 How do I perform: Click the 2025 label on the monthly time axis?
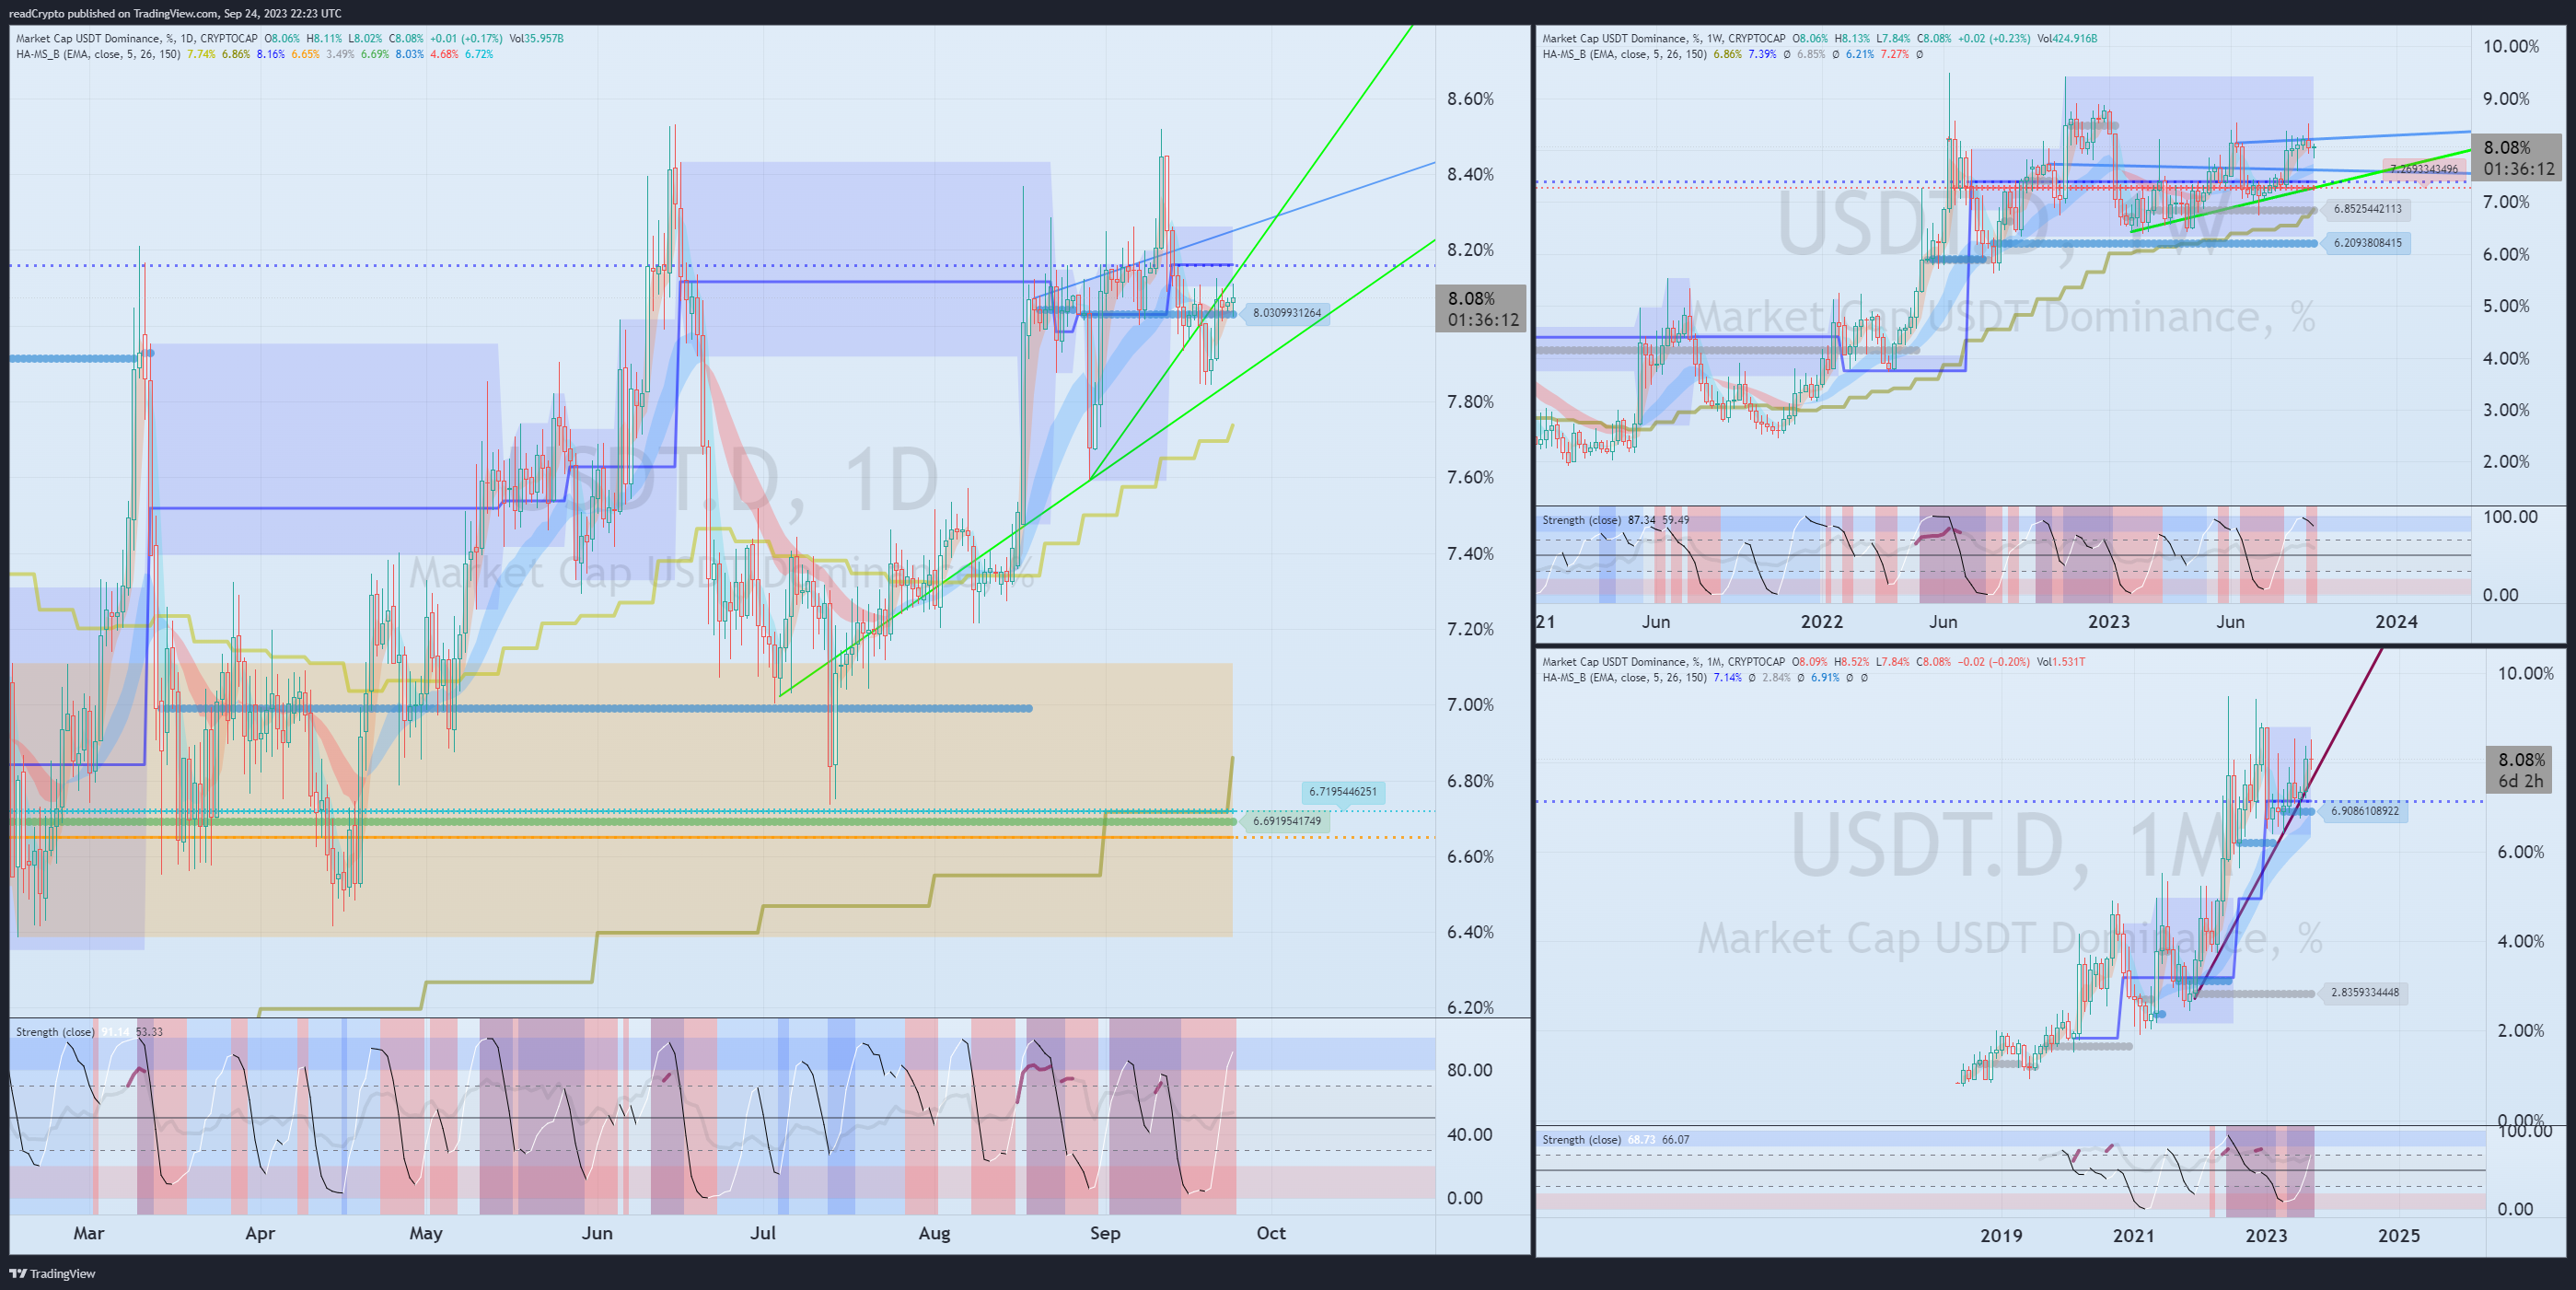click(x=2398, y=1235)
